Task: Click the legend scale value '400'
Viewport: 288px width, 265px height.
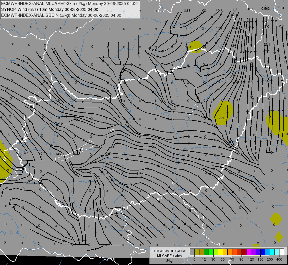Action: point(279,259)
